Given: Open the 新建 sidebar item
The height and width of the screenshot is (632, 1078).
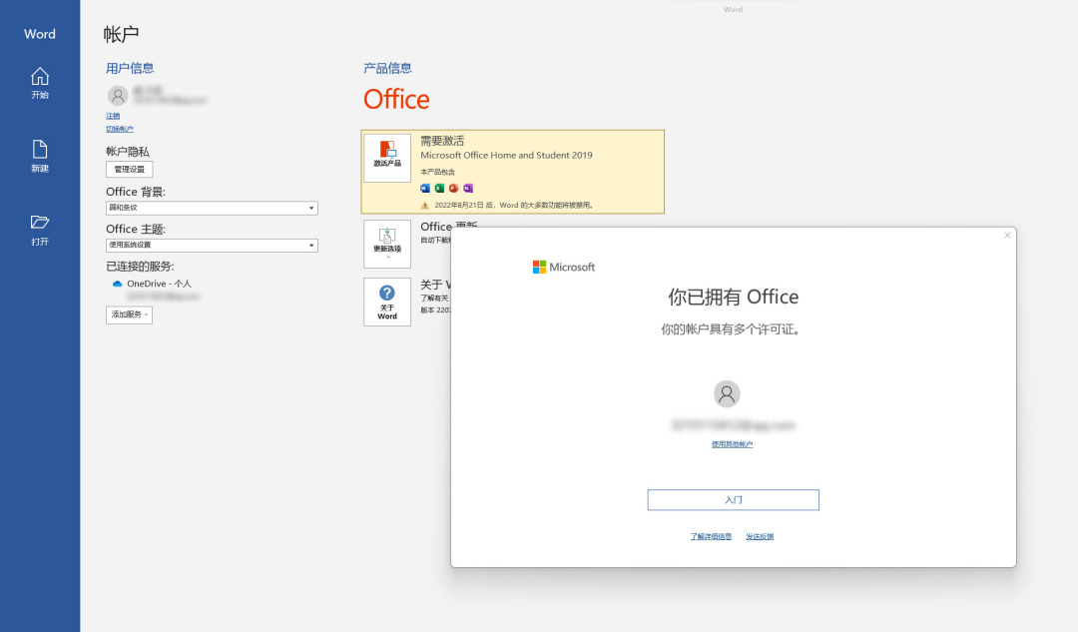Looking at the screenshot, I should coord(39,157).
